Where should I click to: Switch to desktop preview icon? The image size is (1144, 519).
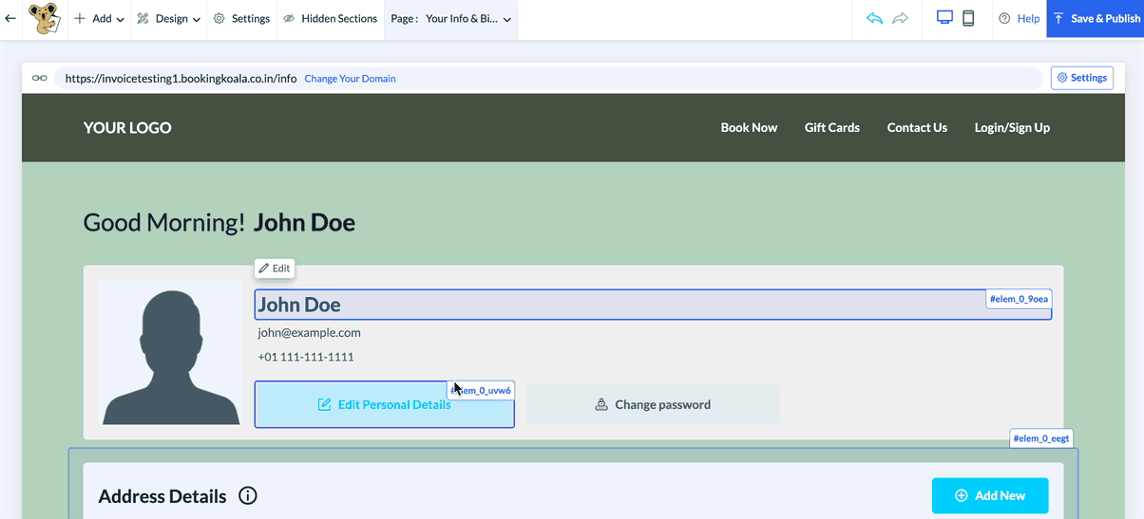point(944,18)
